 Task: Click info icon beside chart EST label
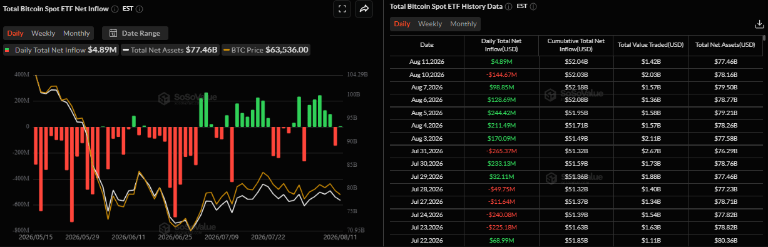139,9
